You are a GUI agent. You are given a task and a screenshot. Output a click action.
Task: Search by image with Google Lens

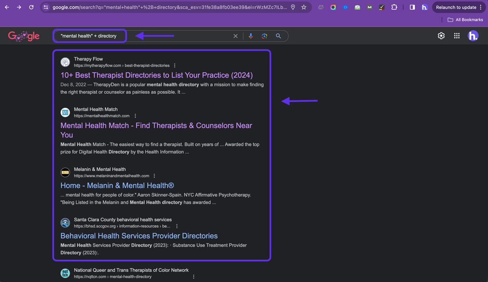[x=265, y=36]
